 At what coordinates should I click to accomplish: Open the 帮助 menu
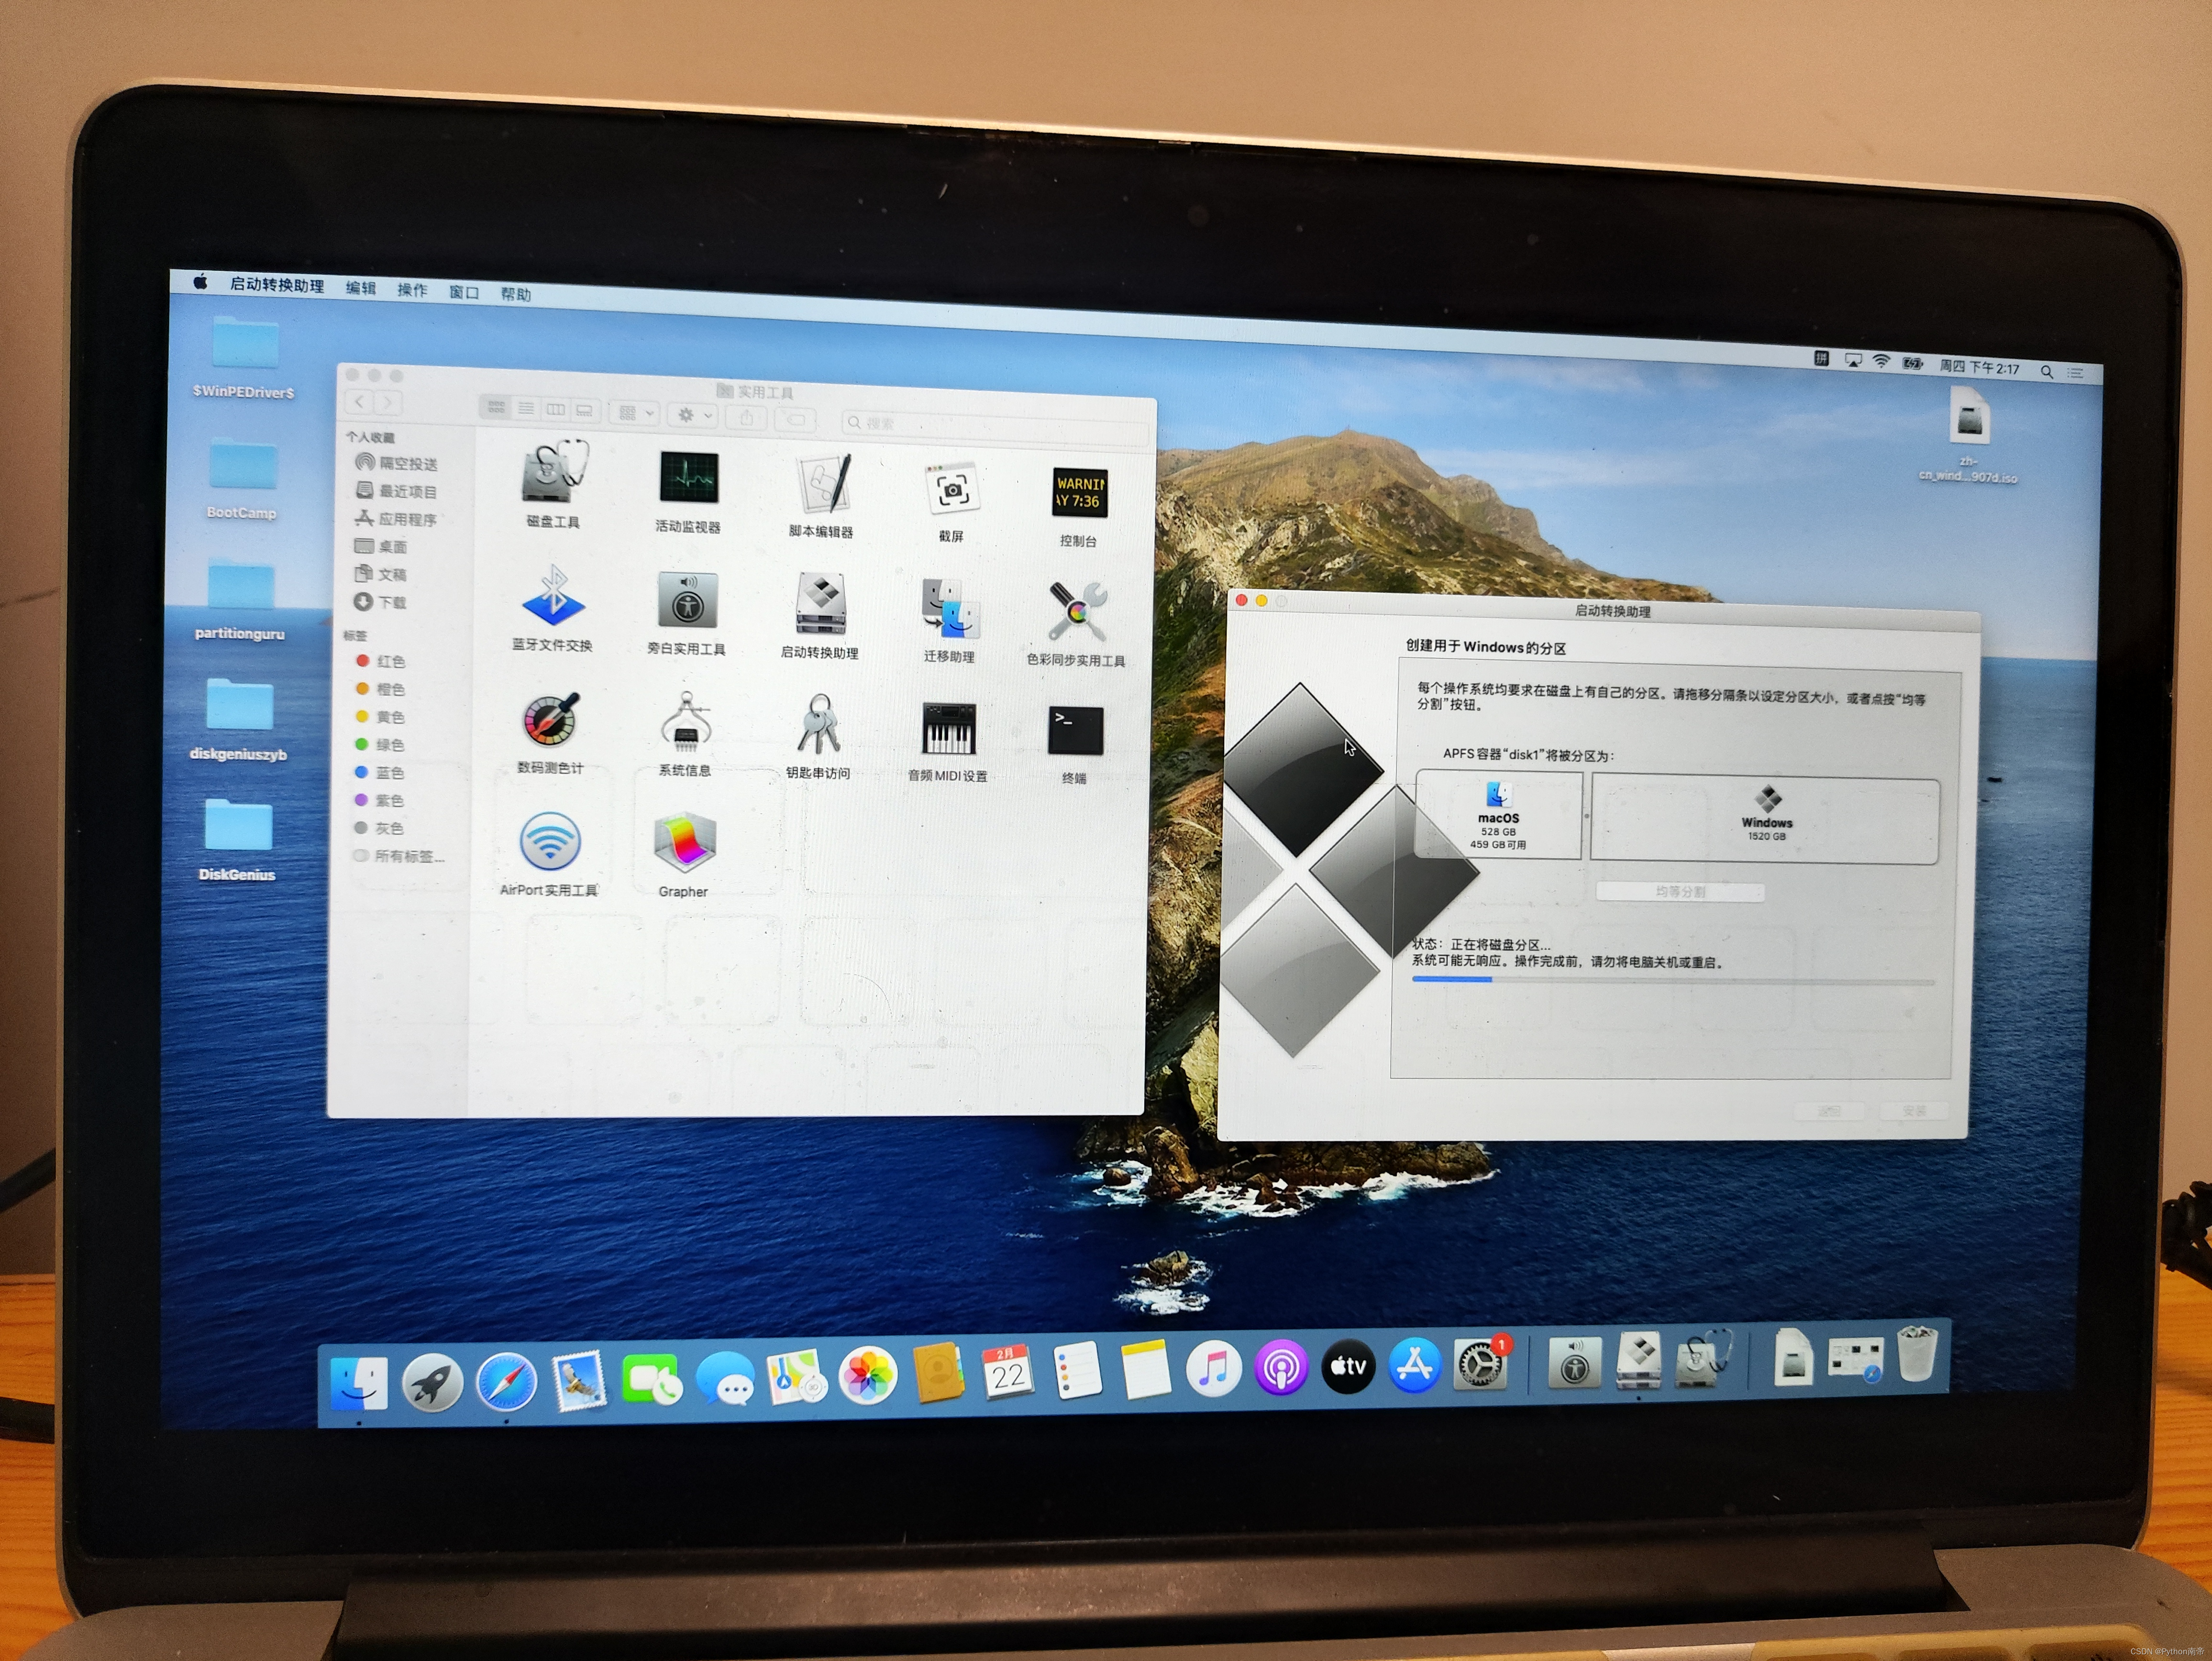point(516,294)
